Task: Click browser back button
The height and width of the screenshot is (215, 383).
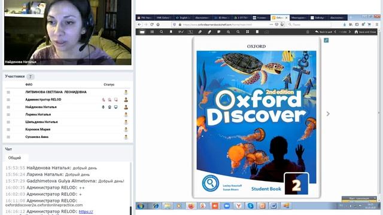Action: pyautogui.click(x=139, y=24)
